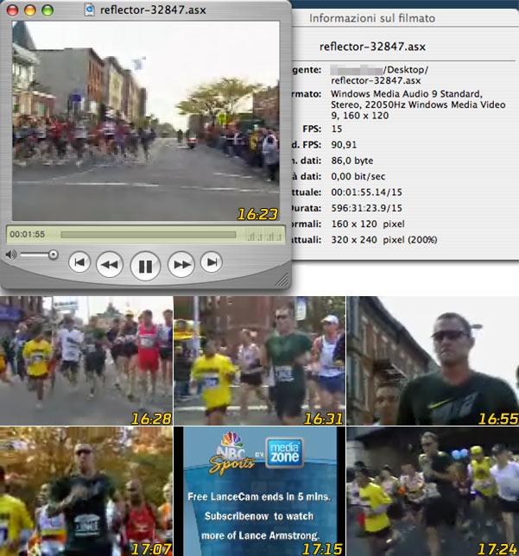519x556 pixels.
Task: Open the thumbnail stamped 16:28
Action: pyautogui.click(x=86, y=361)
